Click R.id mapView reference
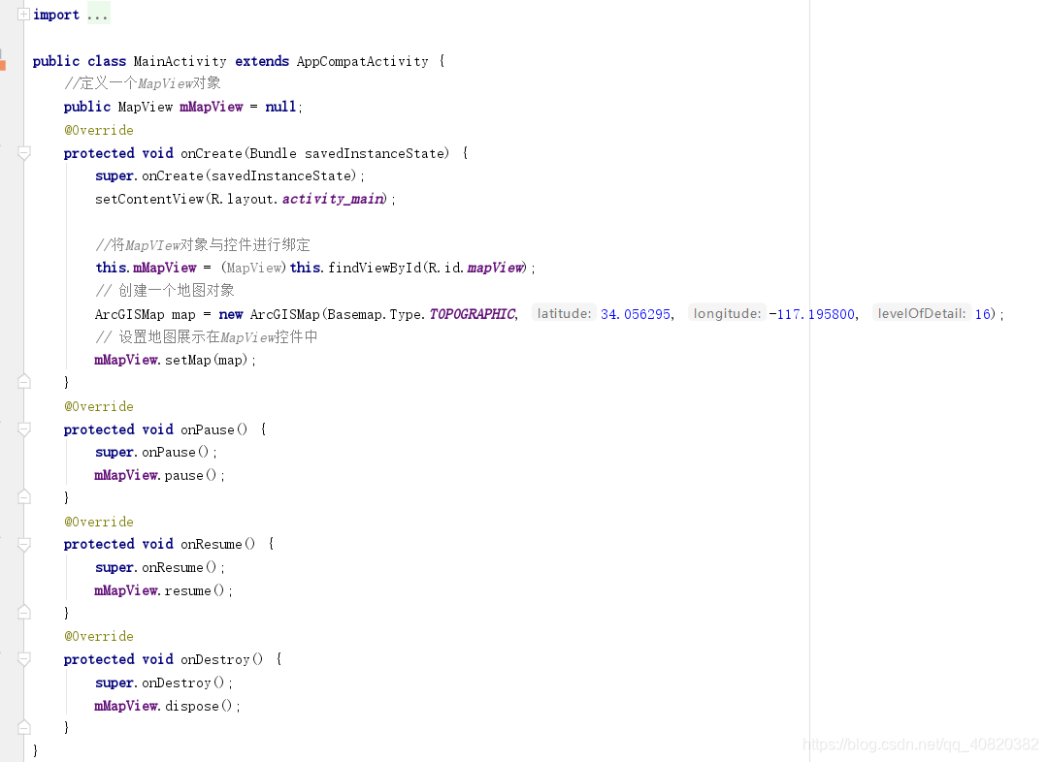 tap(495, 268)
